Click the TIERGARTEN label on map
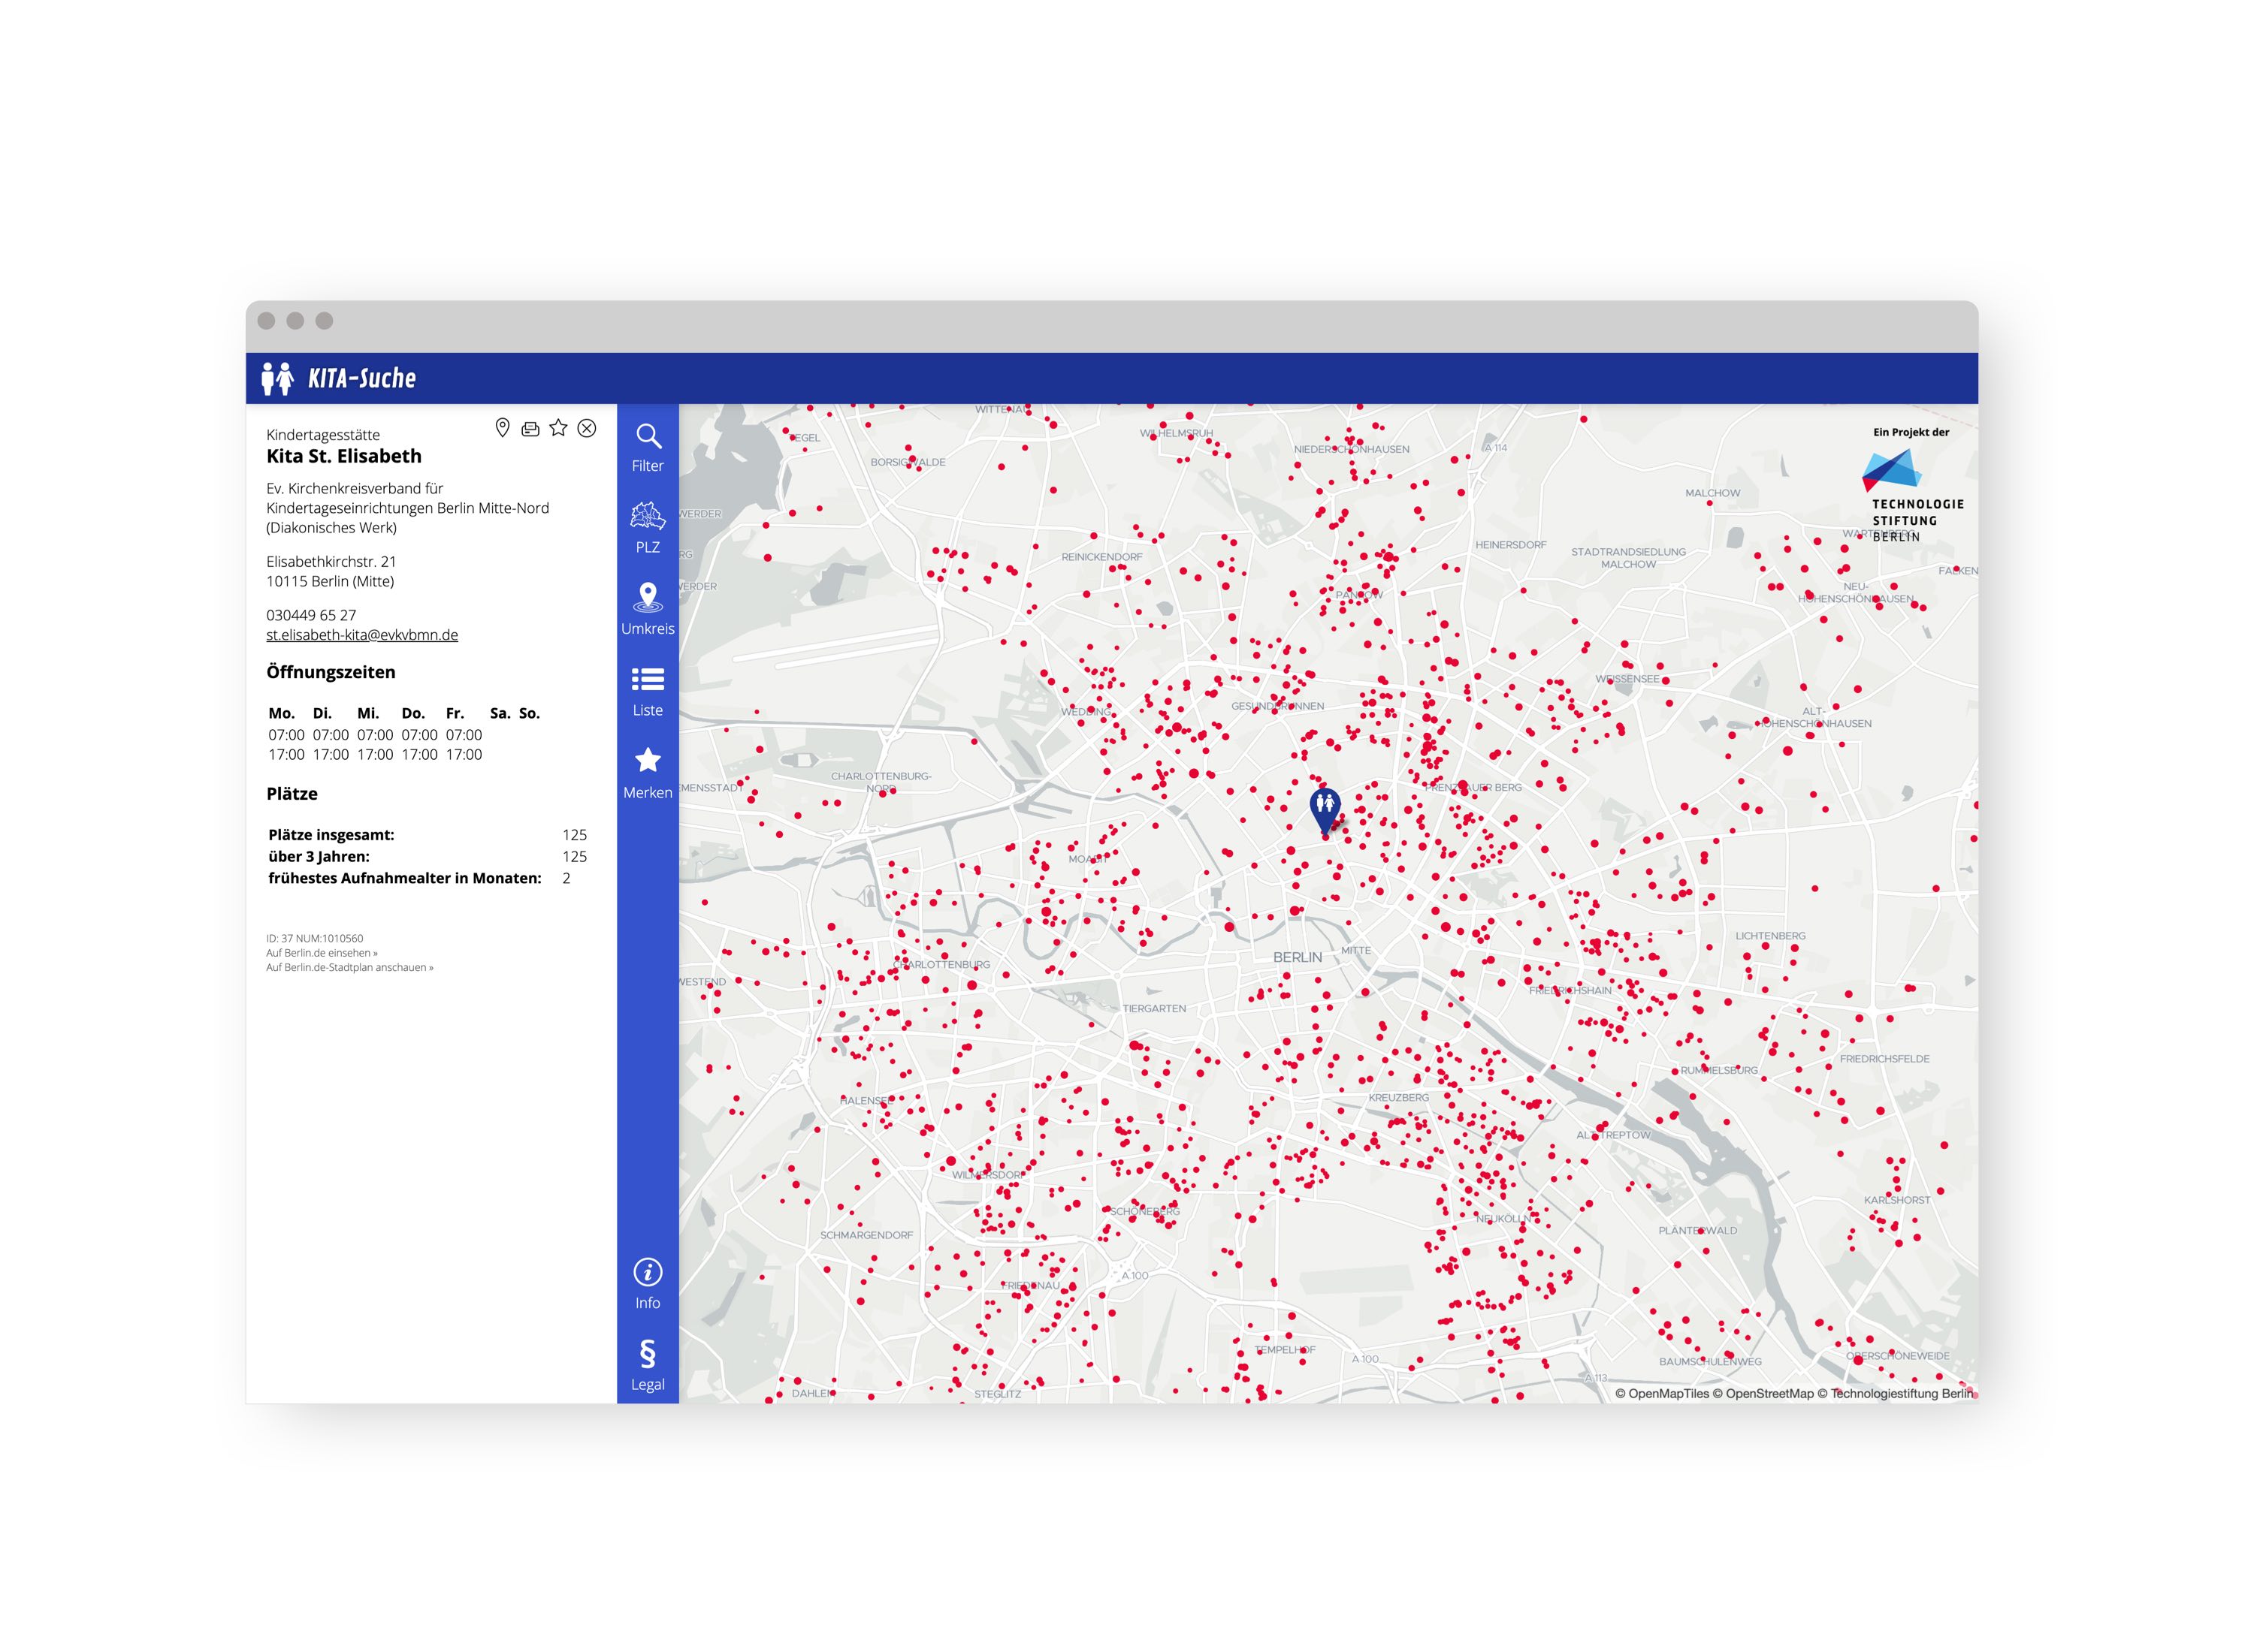The image size is (2254, 1652). [x=1155, y=1009]
